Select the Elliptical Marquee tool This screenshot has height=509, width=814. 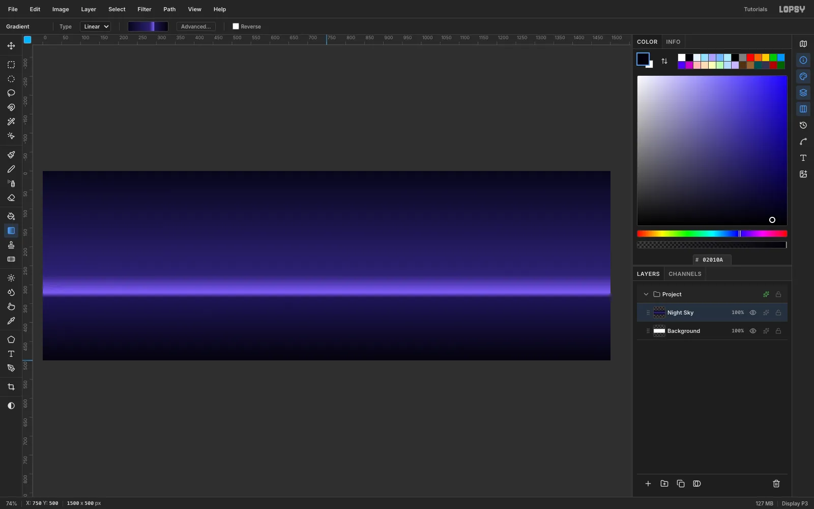tap(11, 79)
